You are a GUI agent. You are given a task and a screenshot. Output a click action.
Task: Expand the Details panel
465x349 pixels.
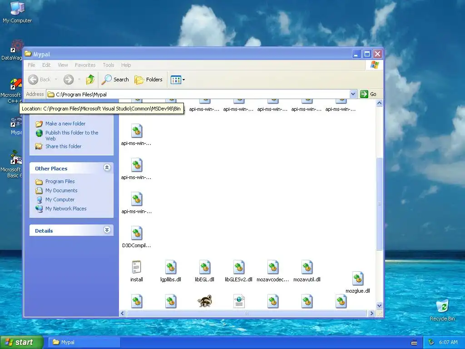click(x=107, y=230)
